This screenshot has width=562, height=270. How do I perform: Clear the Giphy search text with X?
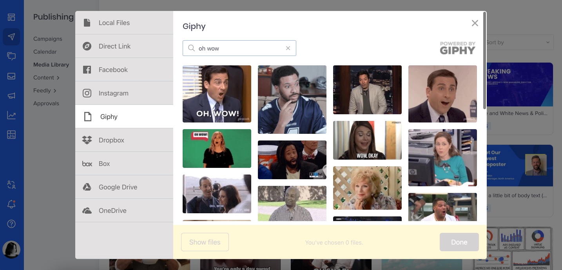(288, 48)
